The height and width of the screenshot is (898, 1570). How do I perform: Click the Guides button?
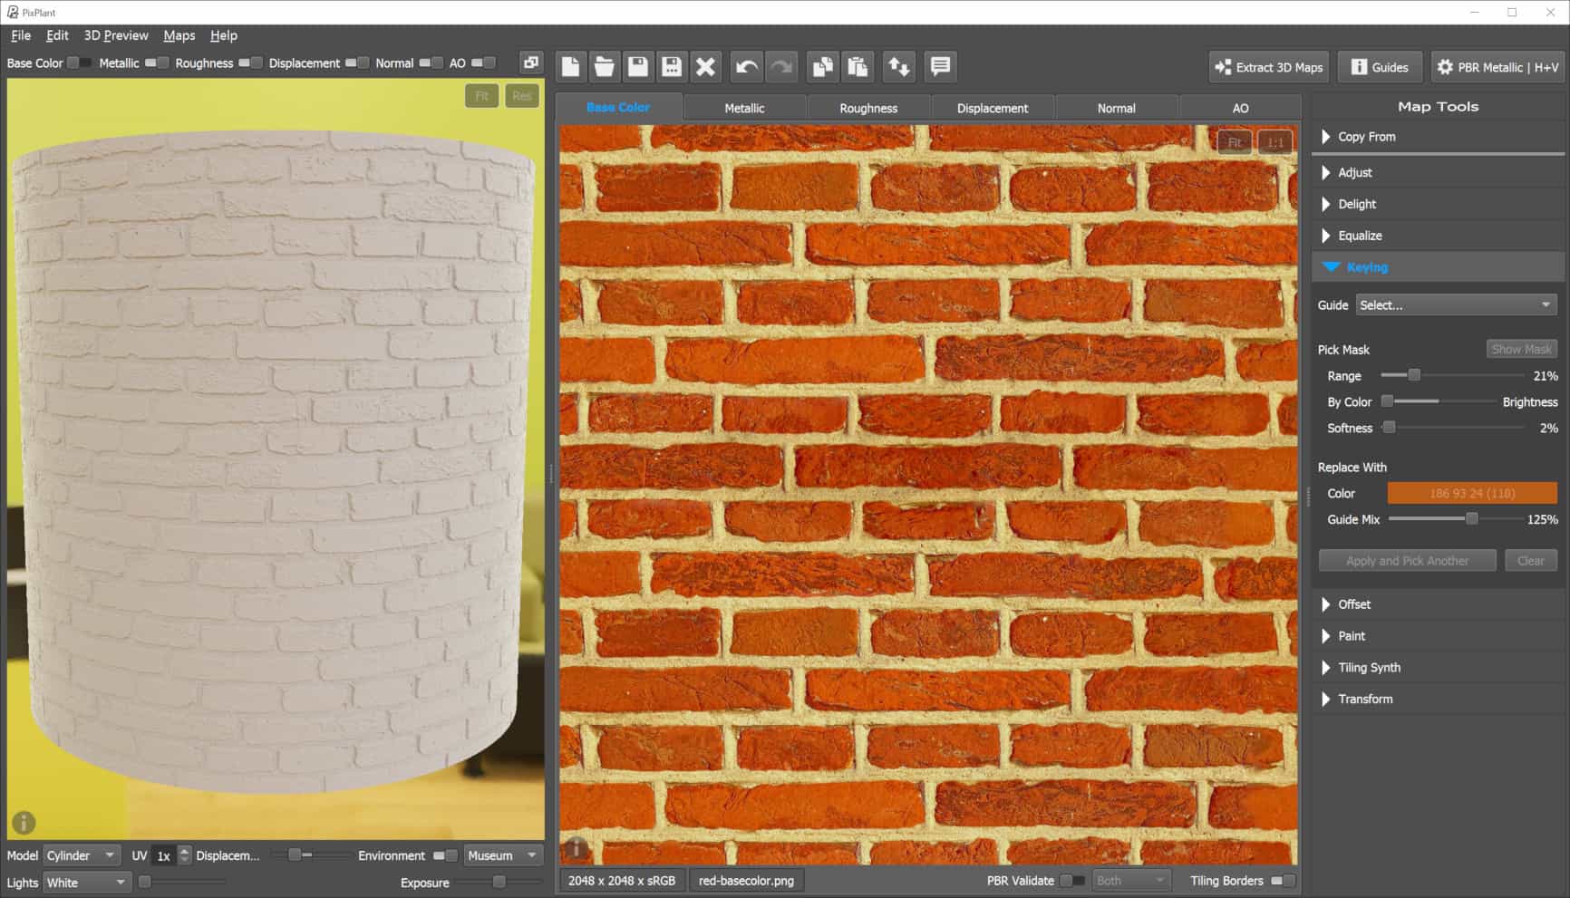[1380, 67]
